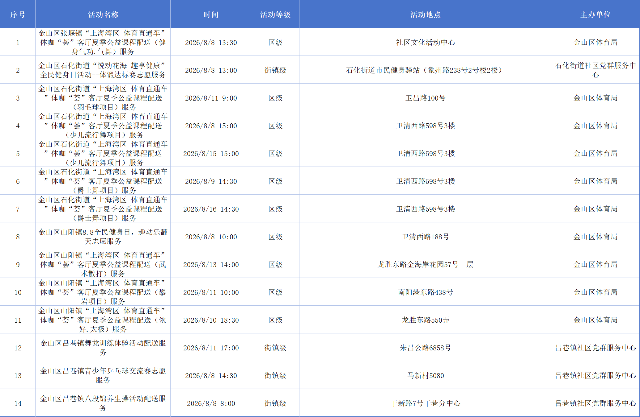This screenshot has height=417, width=640.
Task: Select location 社区文化活动中心
Action: [425, 42]
